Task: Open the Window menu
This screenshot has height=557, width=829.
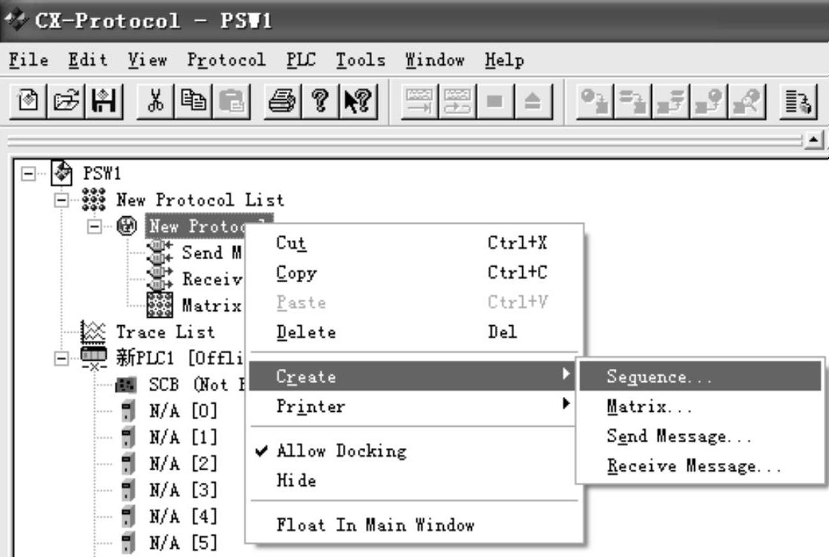Action: tap(435, 60)
